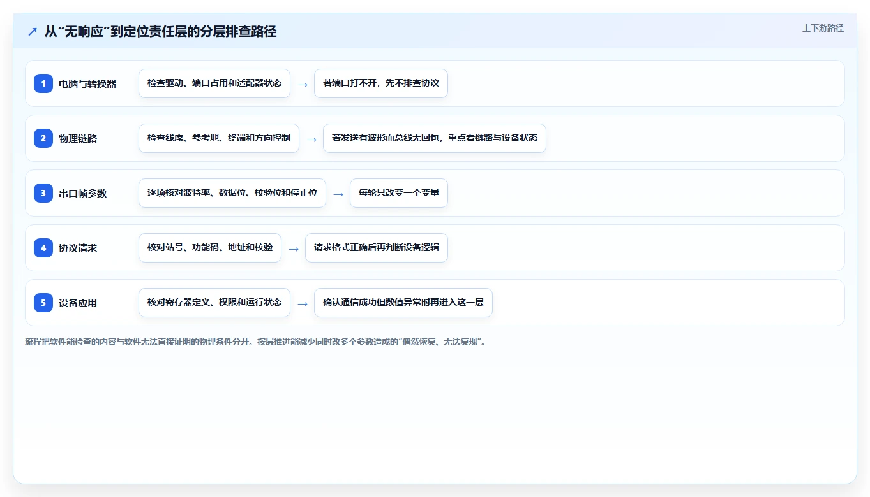
Task: Select the 串口帧参数 step label
Action: [83, 193]
